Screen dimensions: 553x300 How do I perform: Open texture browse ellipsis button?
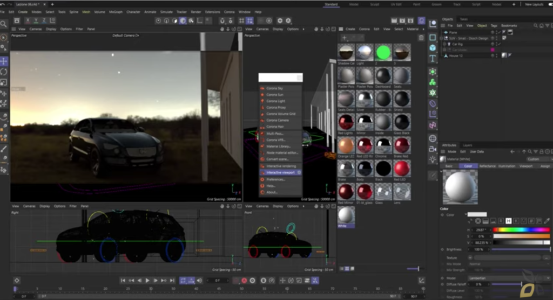tap(547, 258)
